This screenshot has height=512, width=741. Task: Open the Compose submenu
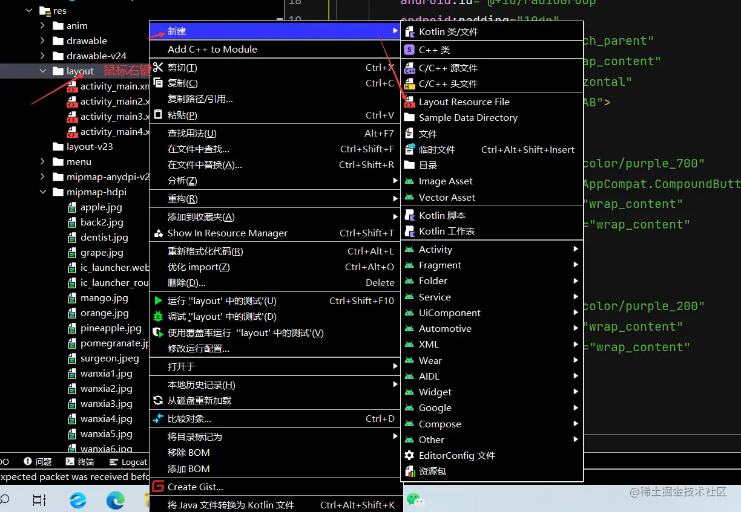tap(492, 424)
